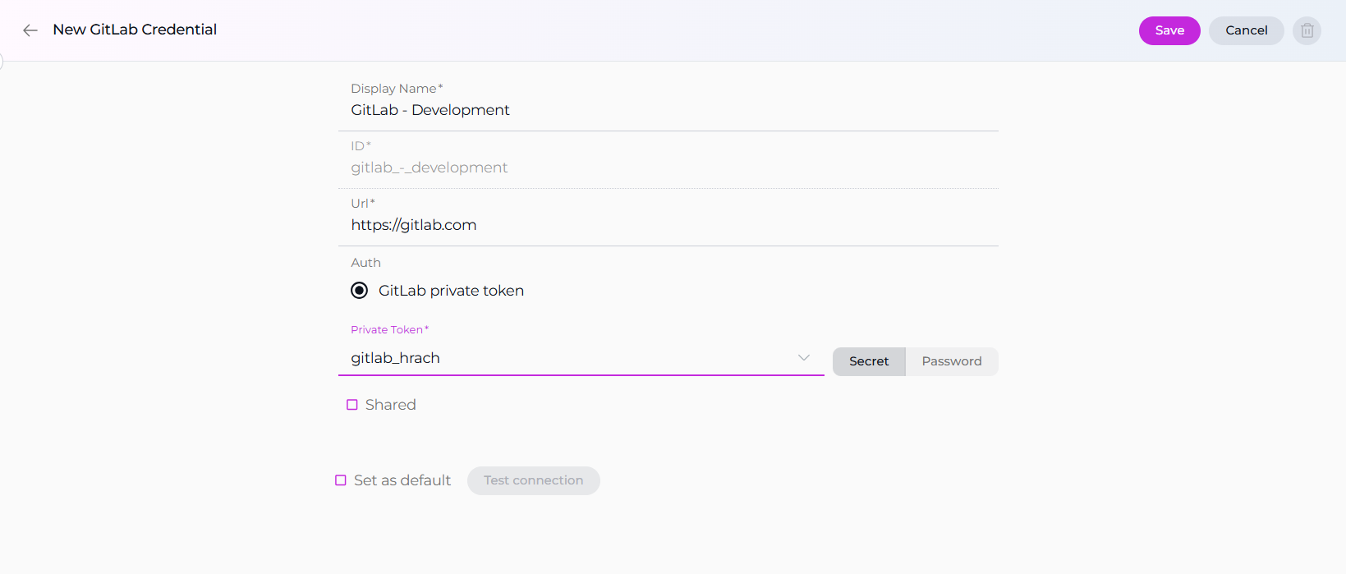This screenshot has width=1346, height=574.
Task: Select the GitLab private token radio button
Action: 359,291
